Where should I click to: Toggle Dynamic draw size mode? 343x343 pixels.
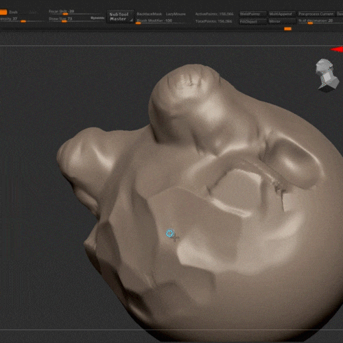pyautogui.click(x=97, y=18)
